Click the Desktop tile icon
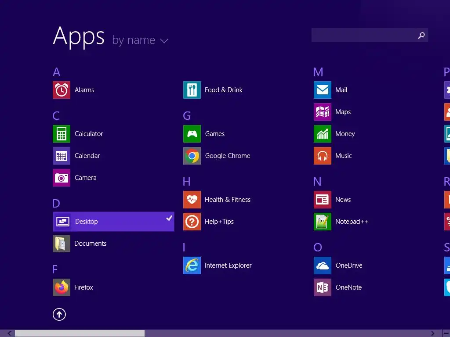The width and height of the screenshot is (450, 337). pyautogui.click(x=63, y=222)
